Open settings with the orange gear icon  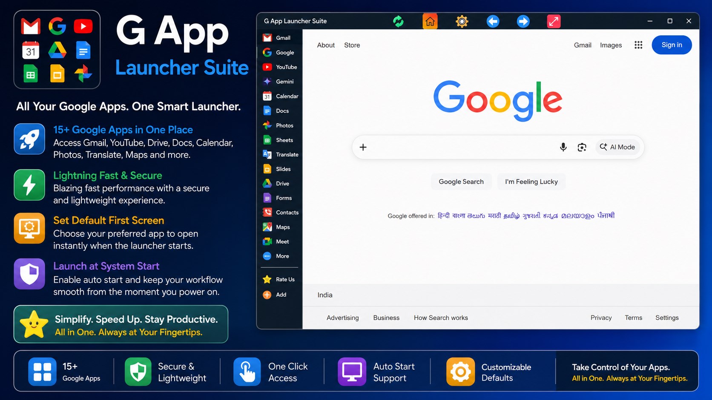(x=462, y=21)
